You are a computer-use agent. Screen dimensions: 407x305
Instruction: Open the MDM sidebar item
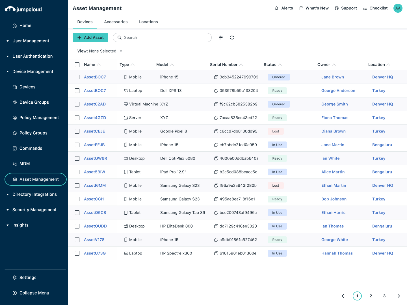click(x=25, y=164)
